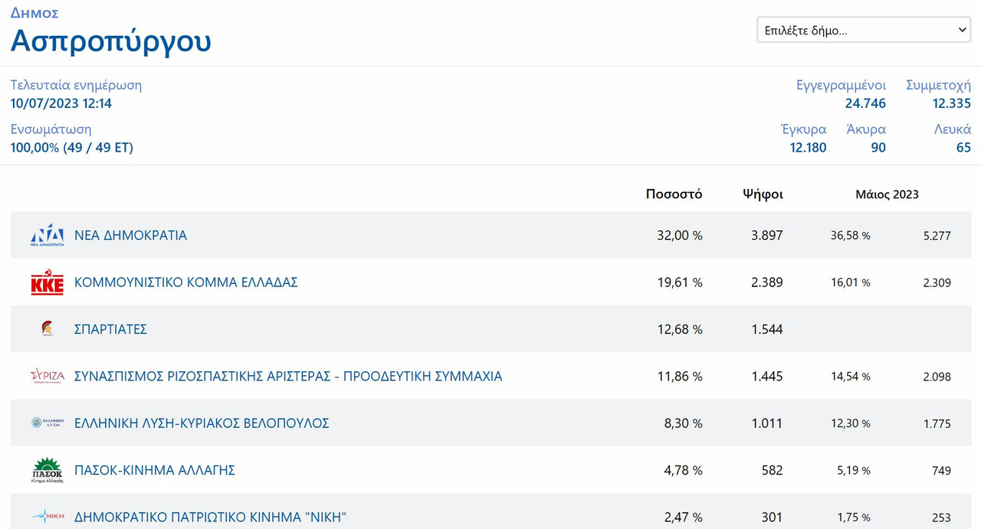Click ΣΥΡΙΖΑ votes '1.445'

766,377
